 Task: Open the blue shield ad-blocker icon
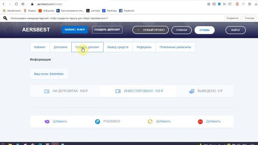pyautogui.click(x=219, y=4)
